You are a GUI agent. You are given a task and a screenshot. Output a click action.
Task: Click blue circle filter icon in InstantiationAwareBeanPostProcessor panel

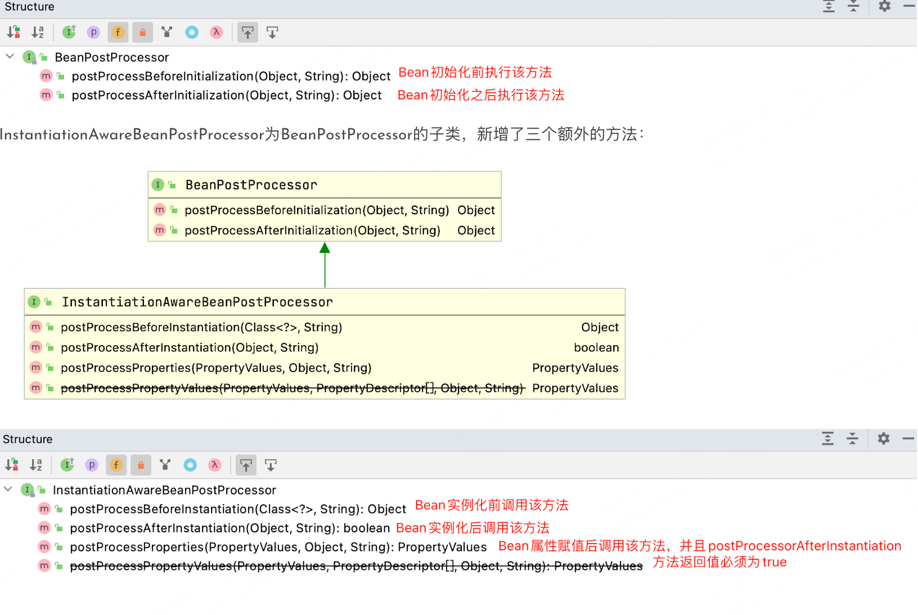190,465
